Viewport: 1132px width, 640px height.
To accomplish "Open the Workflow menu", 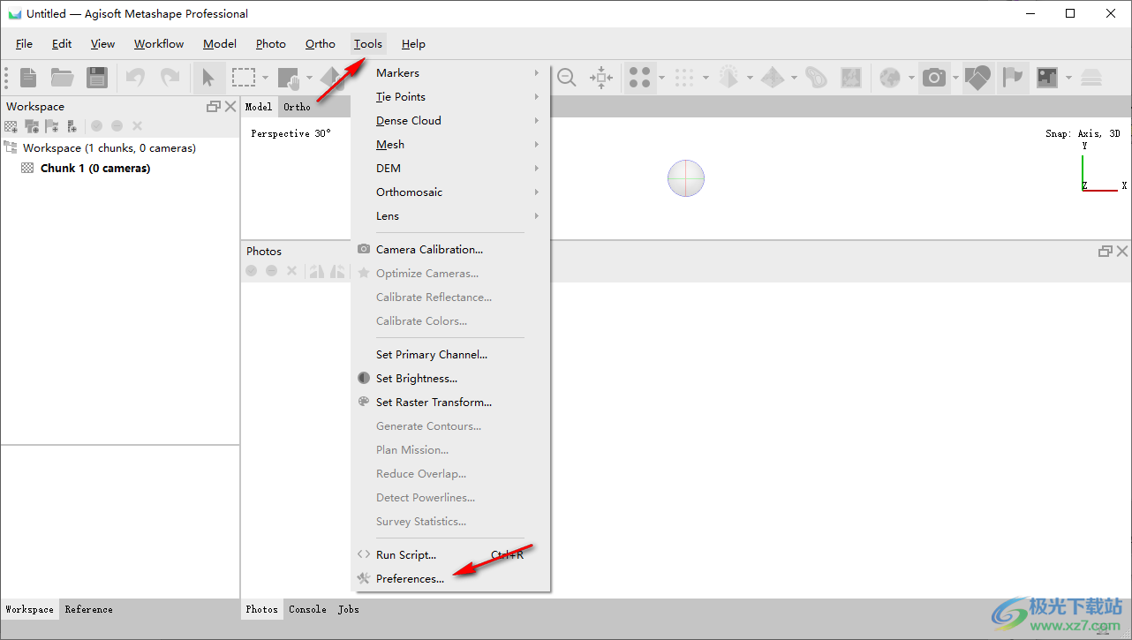I will (159, 44).
